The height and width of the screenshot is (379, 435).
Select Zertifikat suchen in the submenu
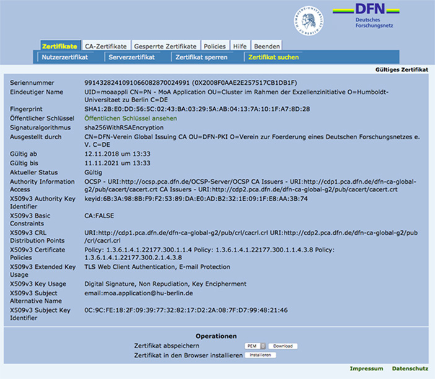273,57
